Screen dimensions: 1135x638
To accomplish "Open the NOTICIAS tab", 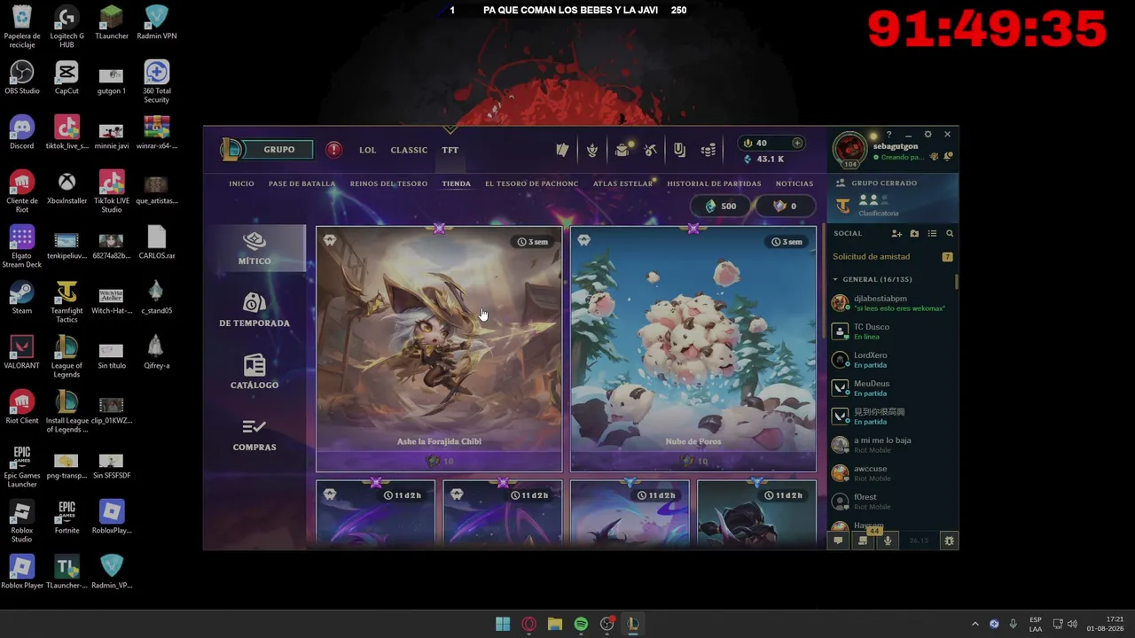I will click(x=794, y=183).
